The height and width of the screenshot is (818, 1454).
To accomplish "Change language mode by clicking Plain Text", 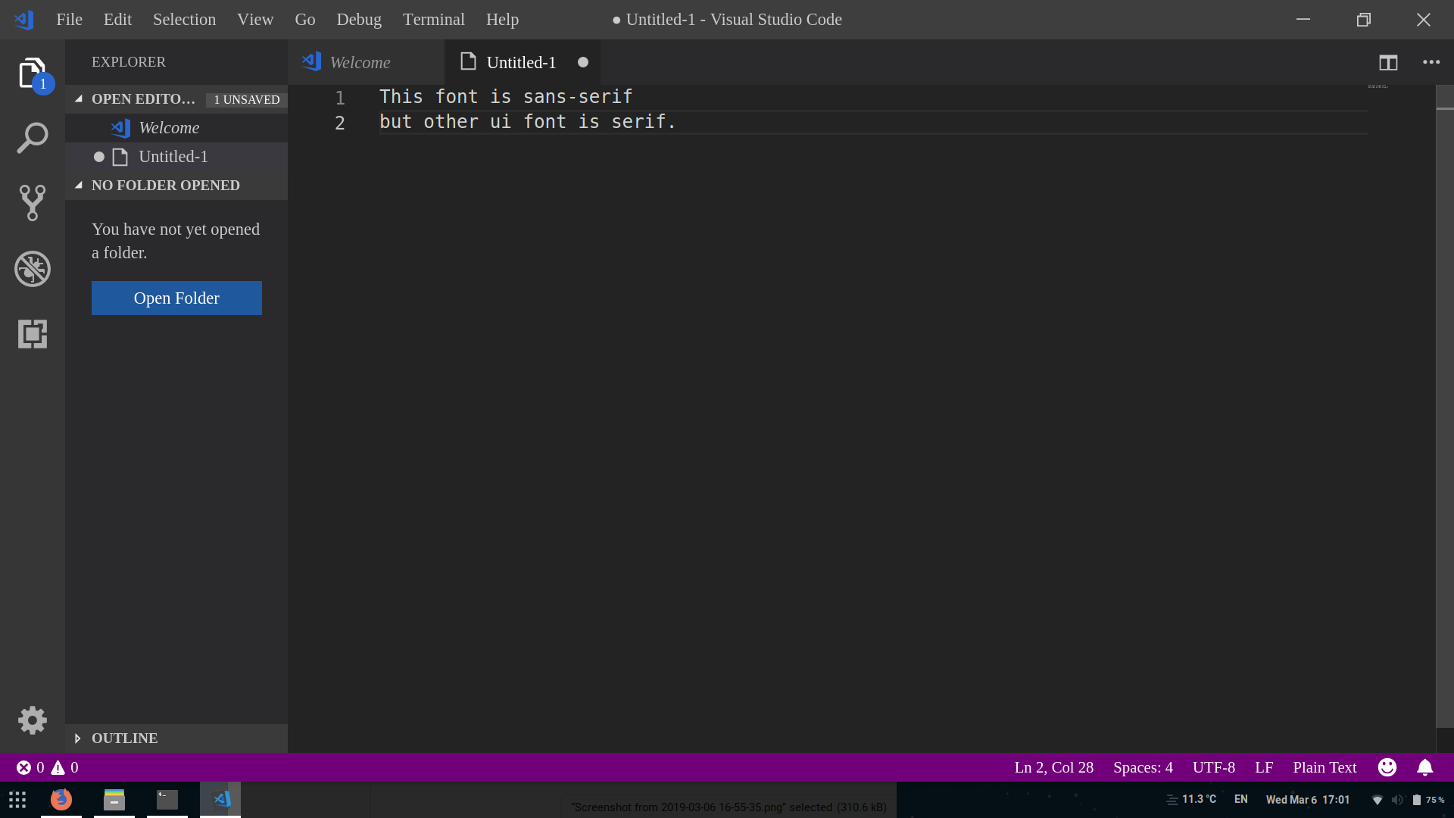I will (x=1324, y=767).
